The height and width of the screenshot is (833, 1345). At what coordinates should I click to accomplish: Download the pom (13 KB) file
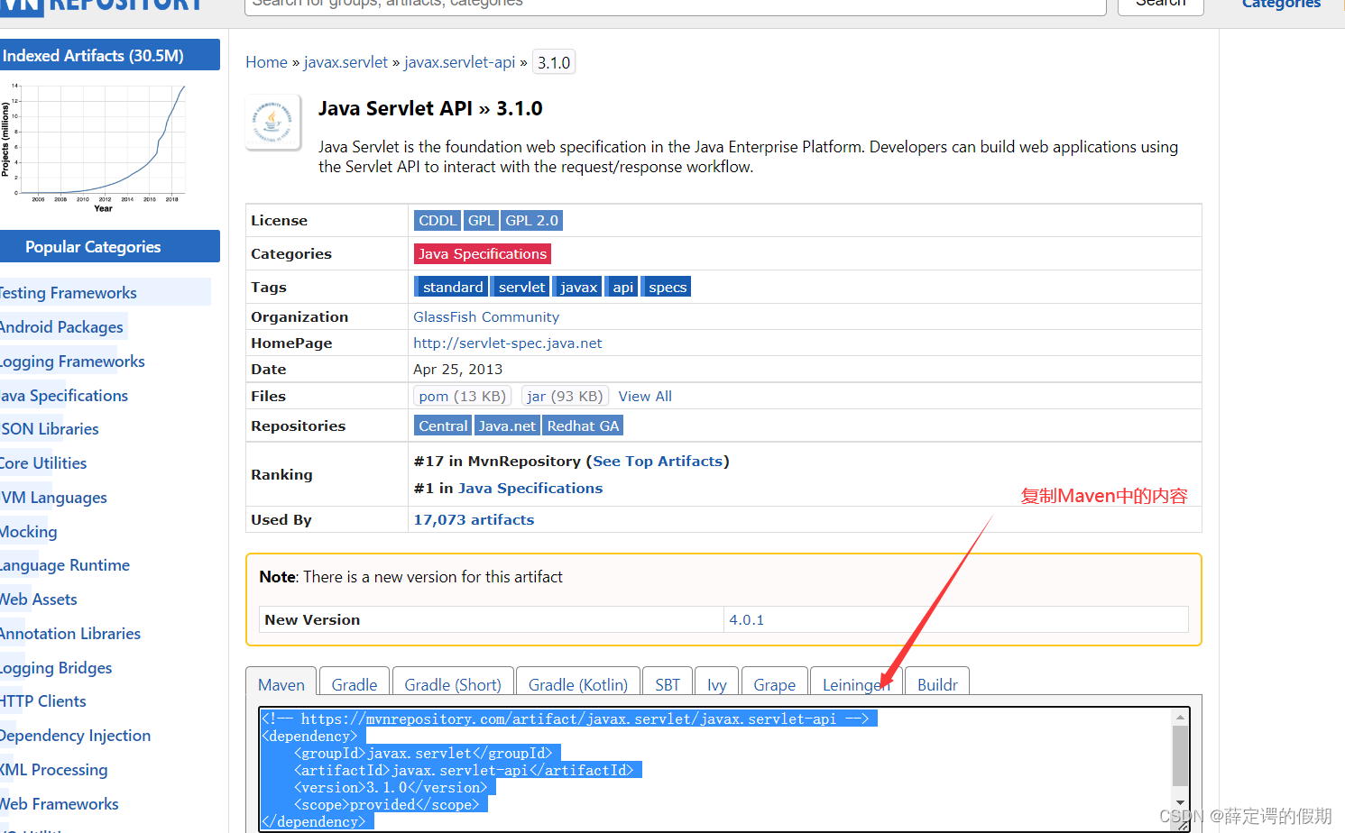tap(463, 397)
